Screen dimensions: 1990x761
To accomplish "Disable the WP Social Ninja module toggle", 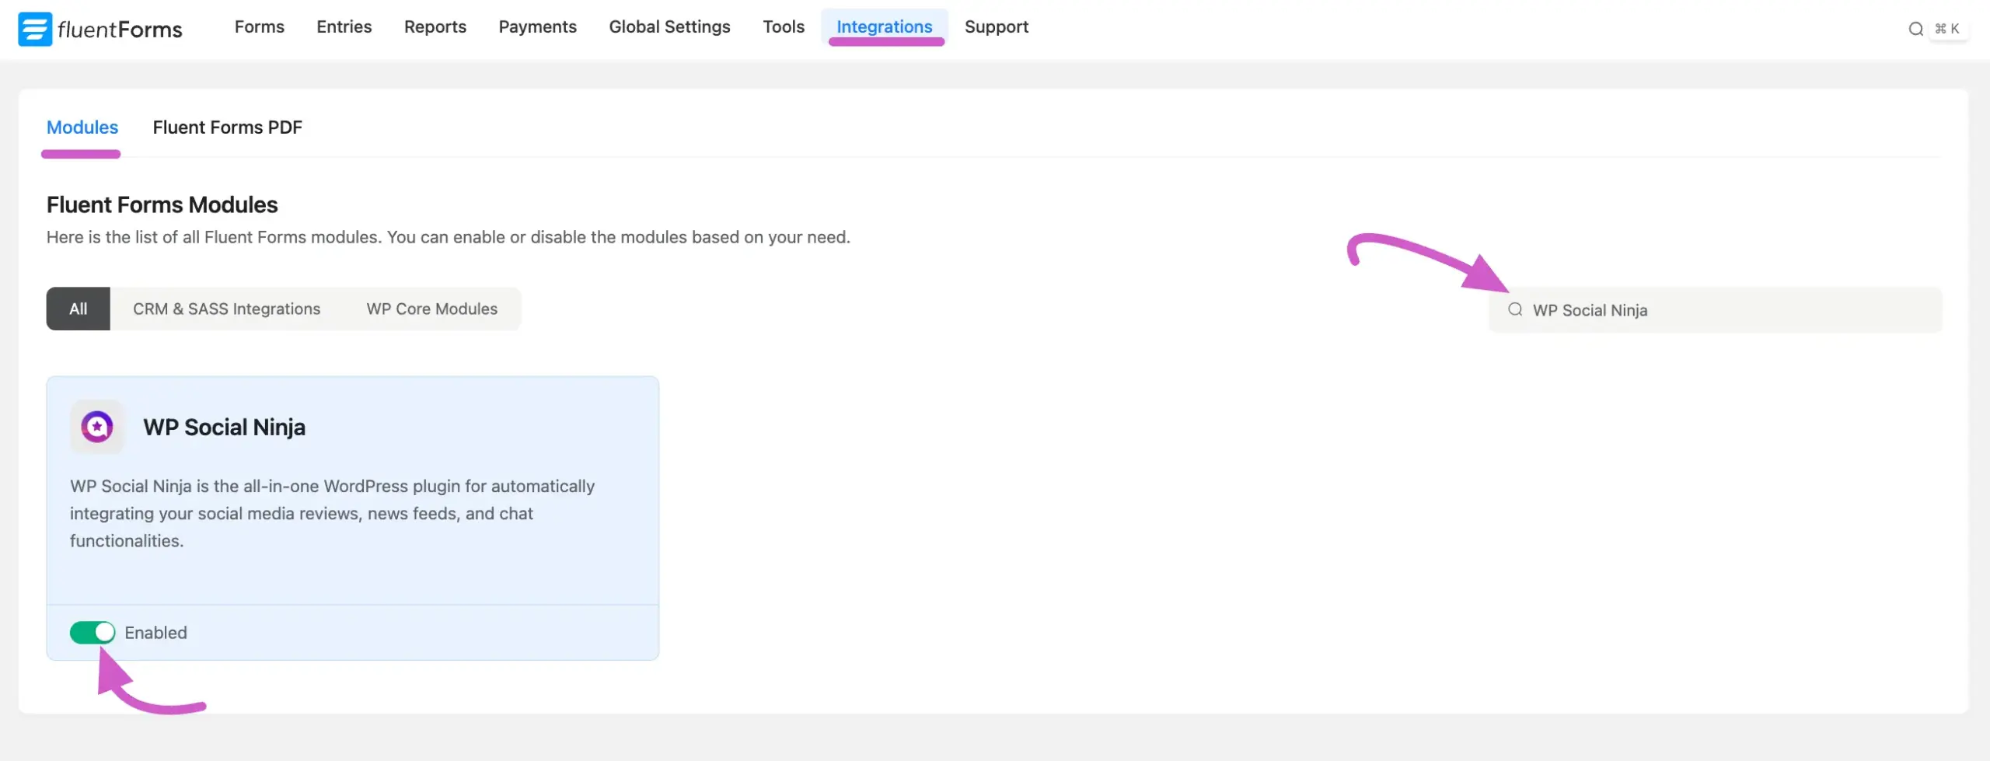I will pos(92,632).
